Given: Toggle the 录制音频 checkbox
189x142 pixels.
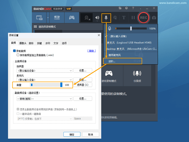Looking at the screenshot, I should coord(14,51).
